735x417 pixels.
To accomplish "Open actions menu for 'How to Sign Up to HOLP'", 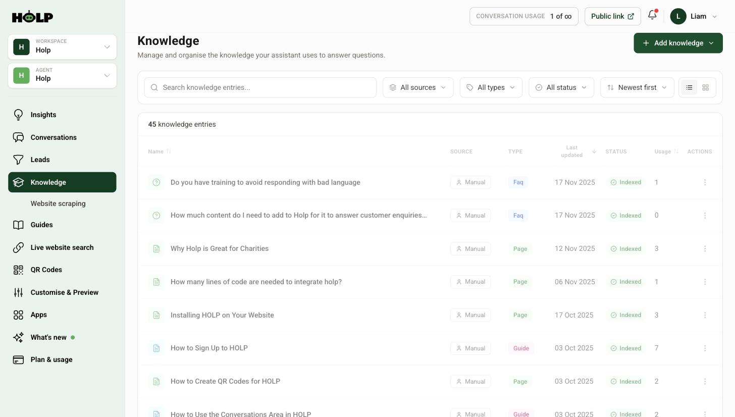I will pos(705,348).
